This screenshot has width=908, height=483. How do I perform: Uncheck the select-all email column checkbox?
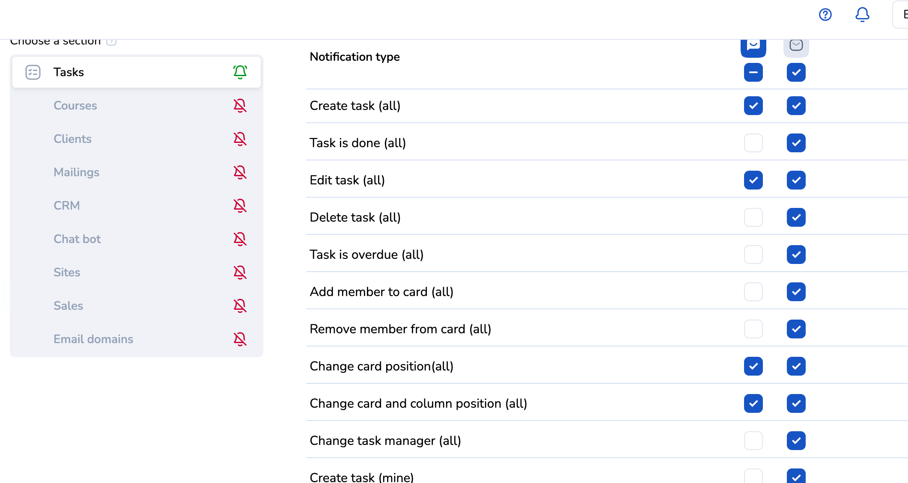[x=796, y=72]
